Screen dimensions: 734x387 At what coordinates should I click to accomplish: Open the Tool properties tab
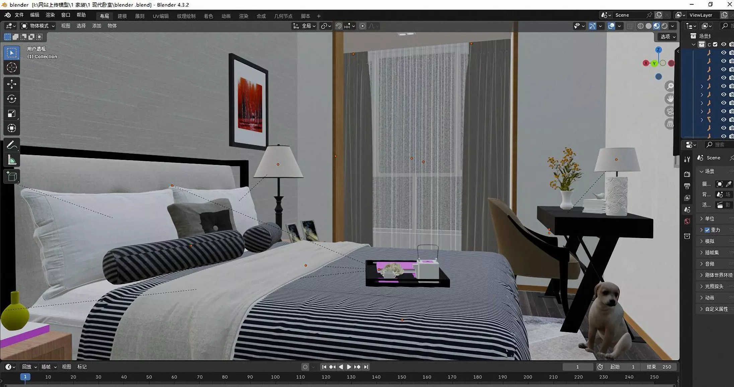(x=687, y=159)
